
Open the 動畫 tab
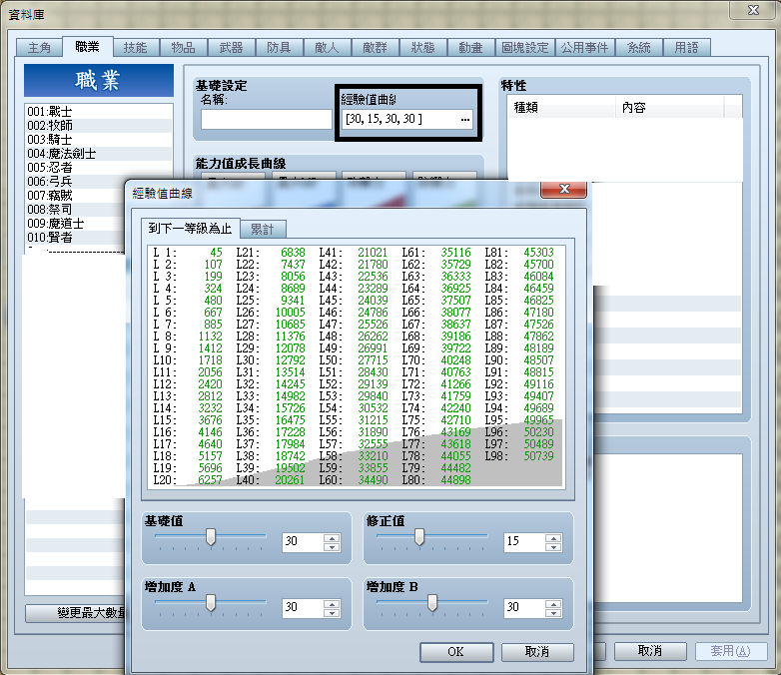[x=470, y=48]
